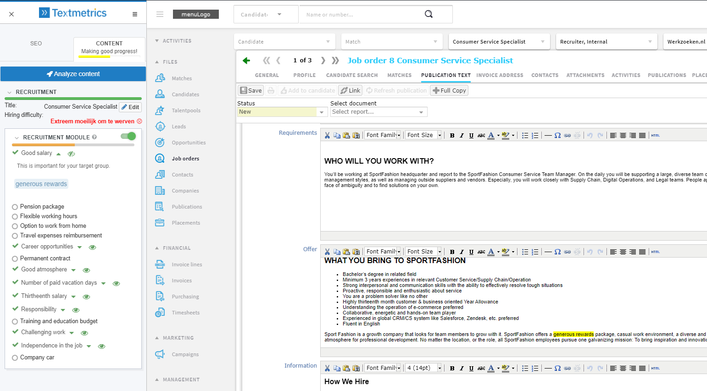Open the Candidates sidebar icon
The width and height of the screenshot is (707, 391).
tap(160, 94)
